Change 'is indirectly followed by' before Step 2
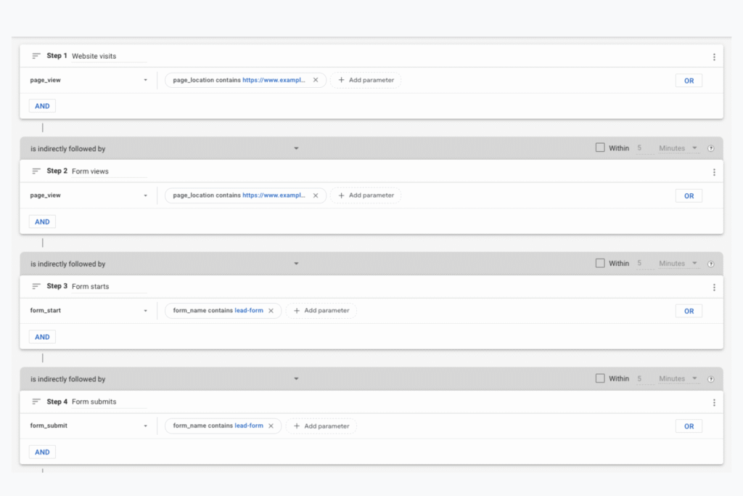This screenshot has width=743, height=496. click(x=165, y=148)
